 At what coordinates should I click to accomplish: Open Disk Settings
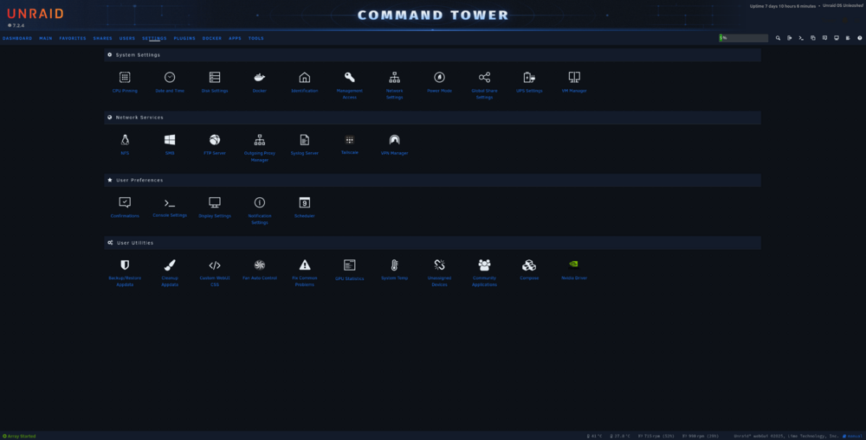pos(215,81)
